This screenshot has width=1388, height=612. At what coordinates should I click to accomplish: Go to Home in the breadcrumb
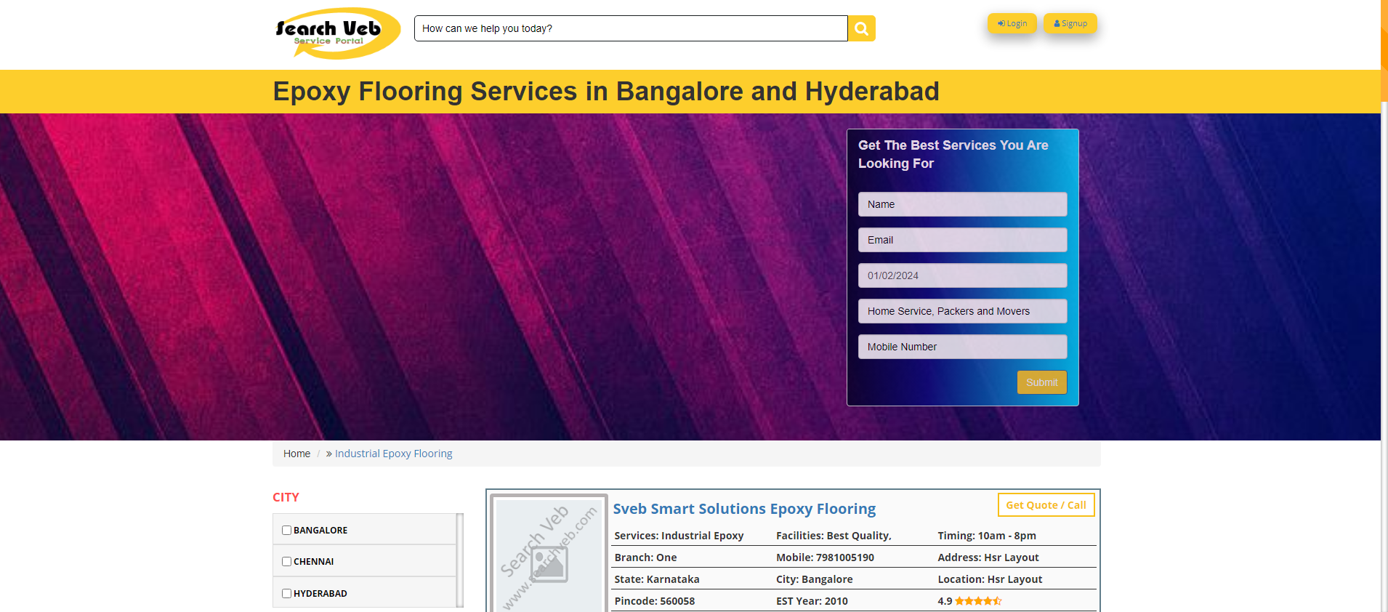point(296,454)
